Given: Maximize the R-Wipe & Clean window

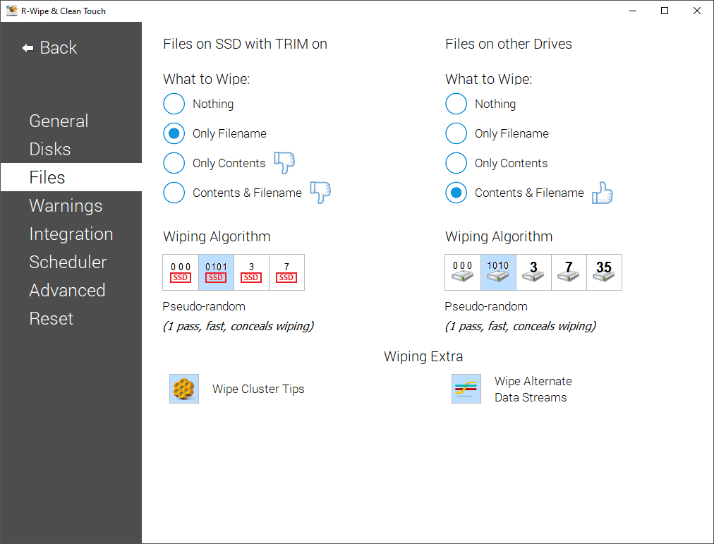Looking at the screenshot, I should [665, 11].
